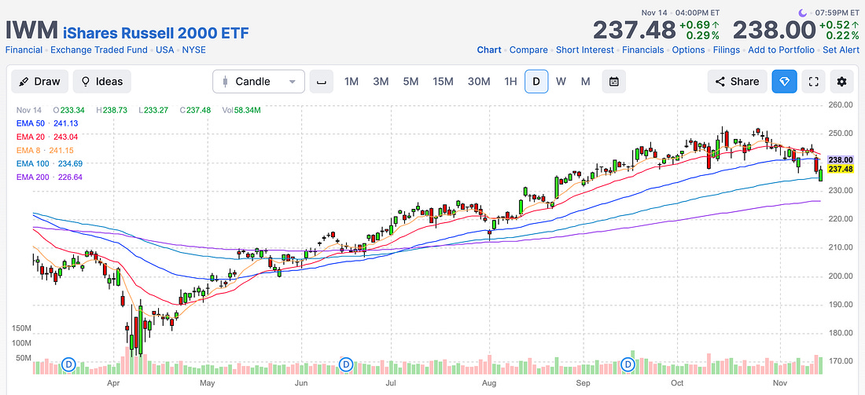
Task: Click the Exchange Traded Fund link
Action: 99,49
